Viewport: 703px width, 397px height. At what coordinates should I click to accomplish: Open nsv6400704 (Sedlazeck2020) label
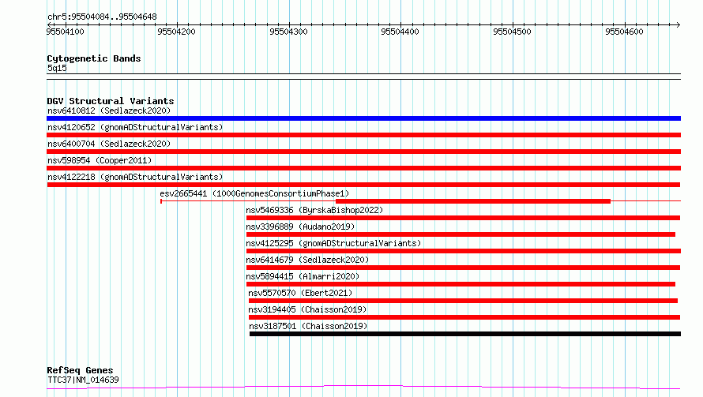click(x=109, y=144)
